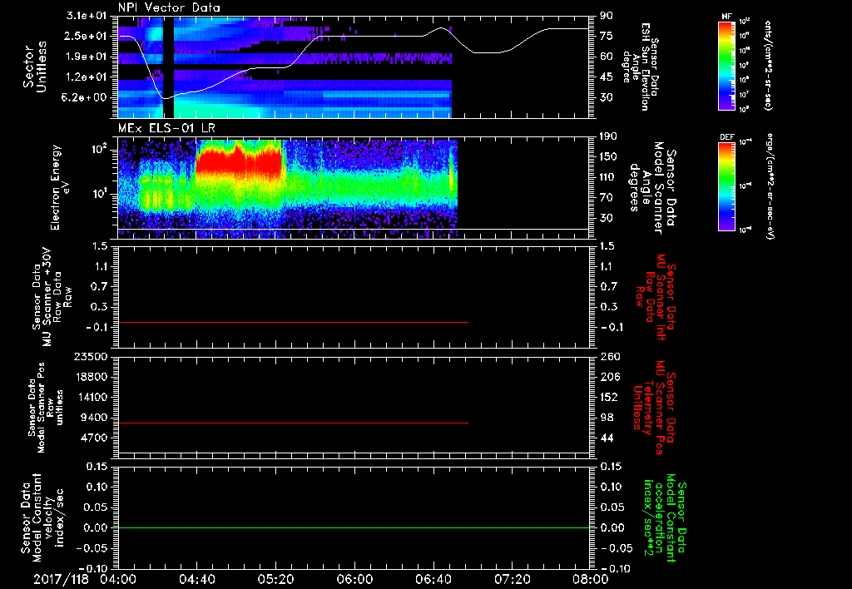Click the '07:20' time axis label
This screenshot has height=589, width=852.
pyautogui.click(x=512, y=579)
